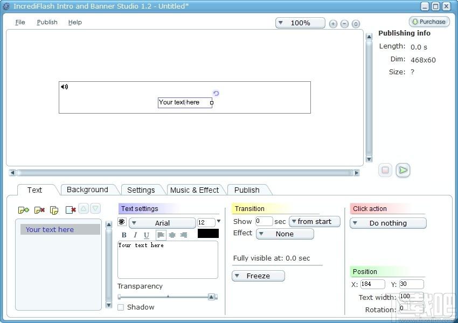Click the X position input field
The width and height of the screenshot is (458, 323).
coord(373,284)
